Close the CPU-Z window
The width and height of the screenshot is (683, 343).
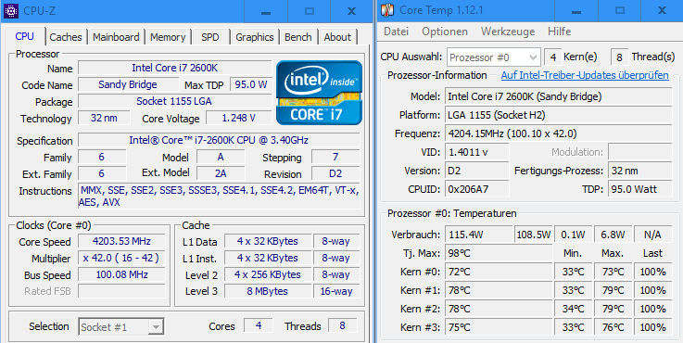[351, 11]
